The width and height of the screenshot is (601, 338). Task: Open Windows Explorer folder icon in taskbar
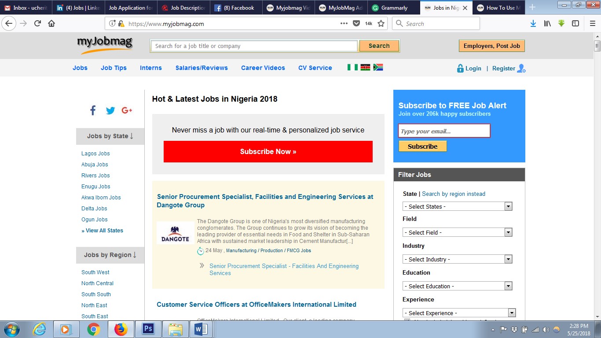click(x=176, y=329)
